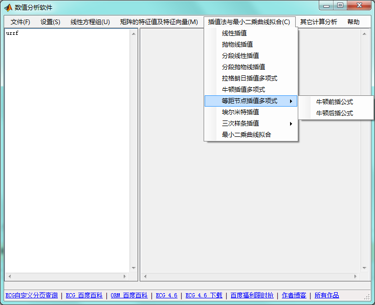Viewport: 375px width, 305px height.
Task: Open 所有作品 link
Action: pos(327,295)
